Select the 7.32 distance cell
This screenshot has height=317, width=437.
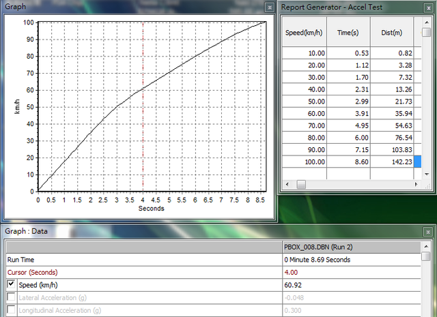(392, 77)
